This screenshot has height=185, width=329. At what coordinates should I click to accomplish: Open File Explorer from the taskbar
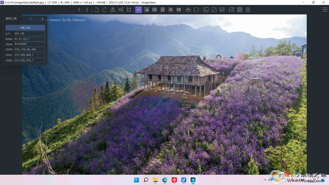coord(155,180)
